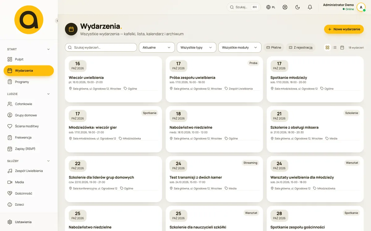Image resolution: width=371 pixels, height=231 pixels.
Task: Click the 21 PAŹ 2026 date badge
Action: 279,116
